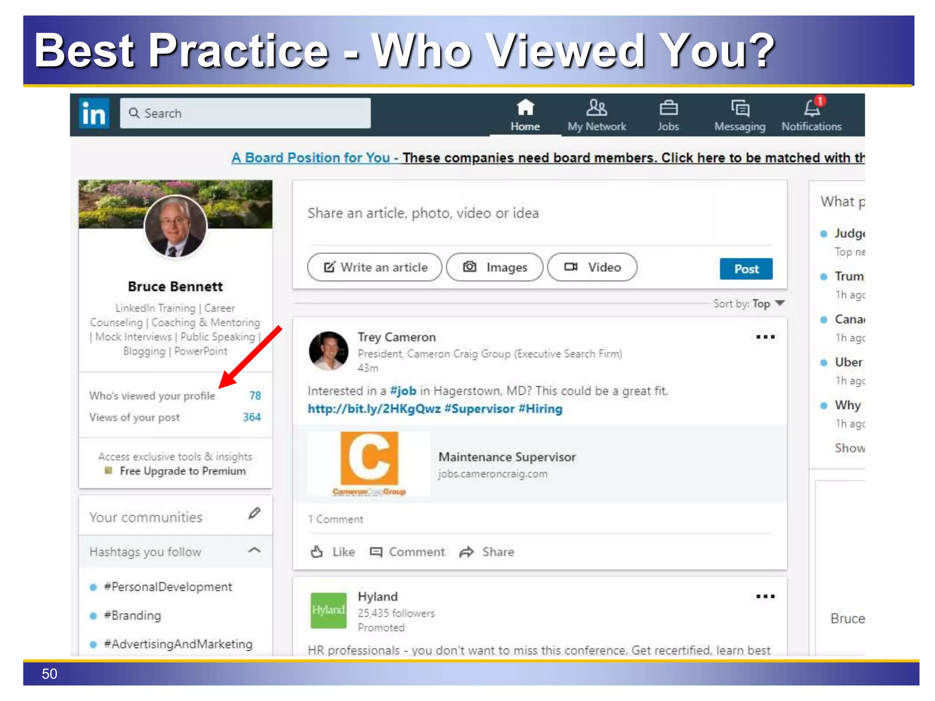Collapse the Hashtags you follow section

click(x=254, y=550)
